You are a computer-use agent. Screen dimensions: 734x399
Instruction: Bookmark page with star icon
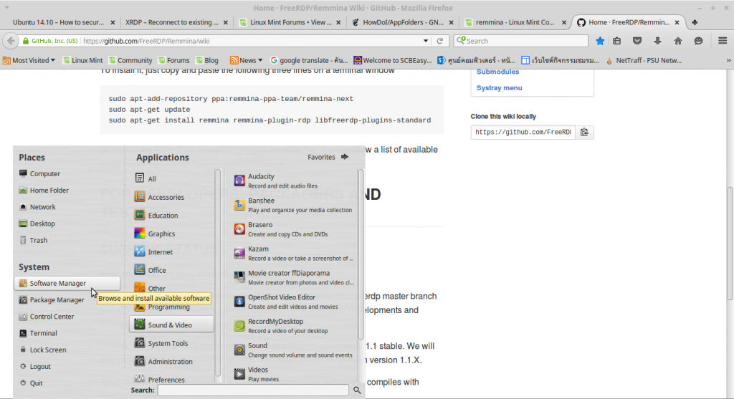[600, 41]
